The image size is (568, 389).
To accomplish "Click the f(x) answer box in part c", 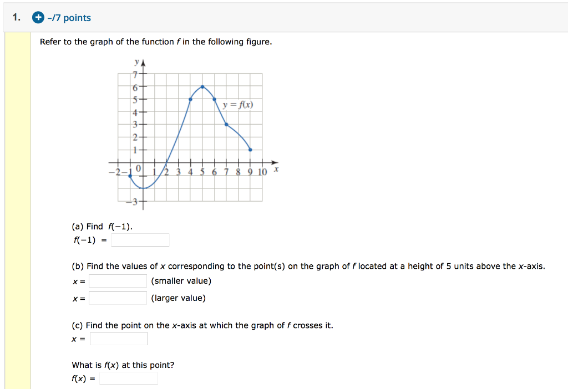I will 128,378.
